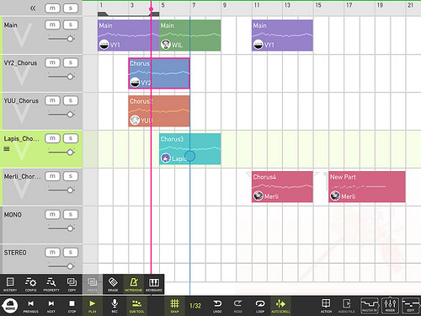Viewport: 421px width, 316px height.
Task: Click the Home button
Action: coord(10,306)
